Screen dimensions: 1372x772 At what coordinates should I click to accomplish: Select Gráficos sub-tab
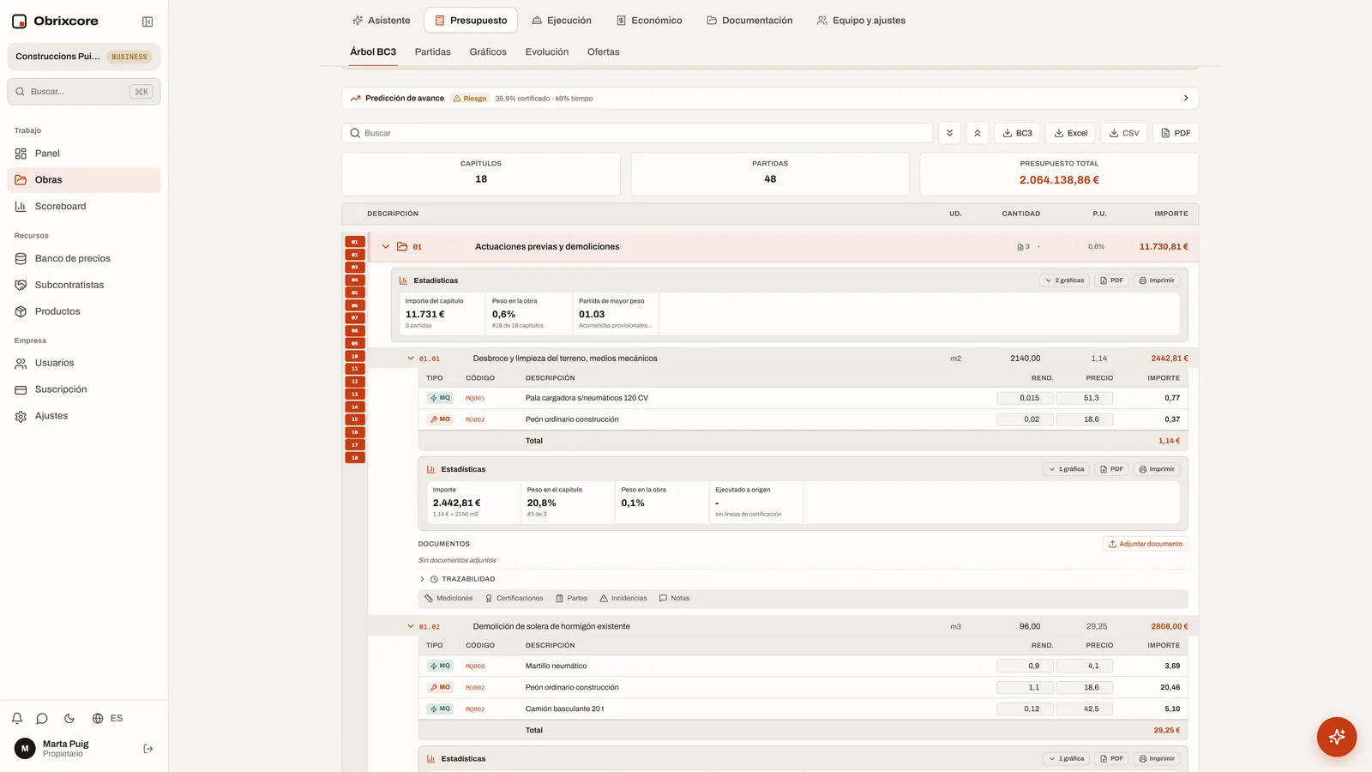[488, 51]
